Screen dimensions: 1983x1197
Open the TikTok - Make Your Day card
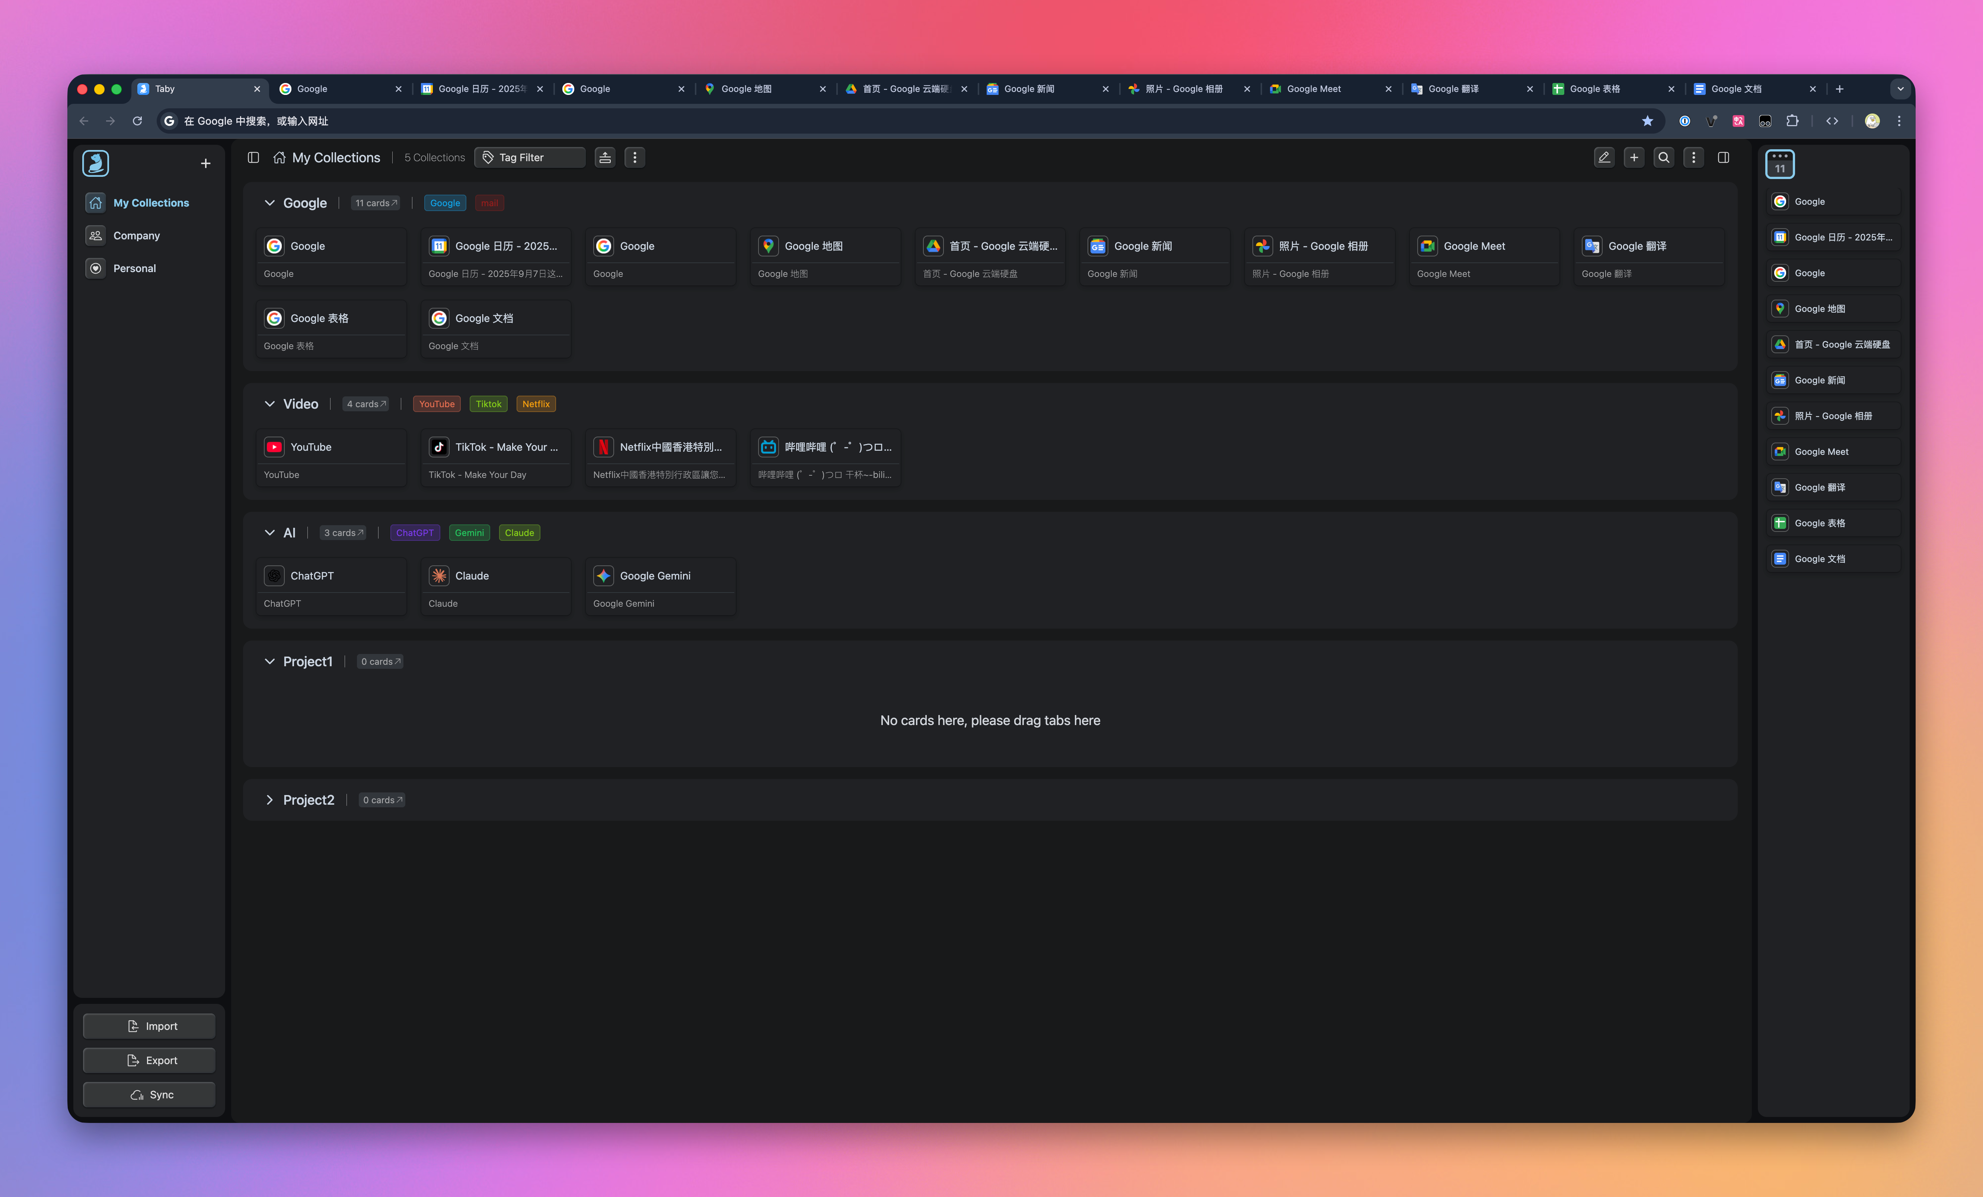pyautogui.click(x=496, y=458)
